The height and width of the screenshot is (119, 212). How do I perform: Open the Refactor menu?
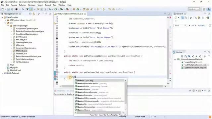click(23, 5)
